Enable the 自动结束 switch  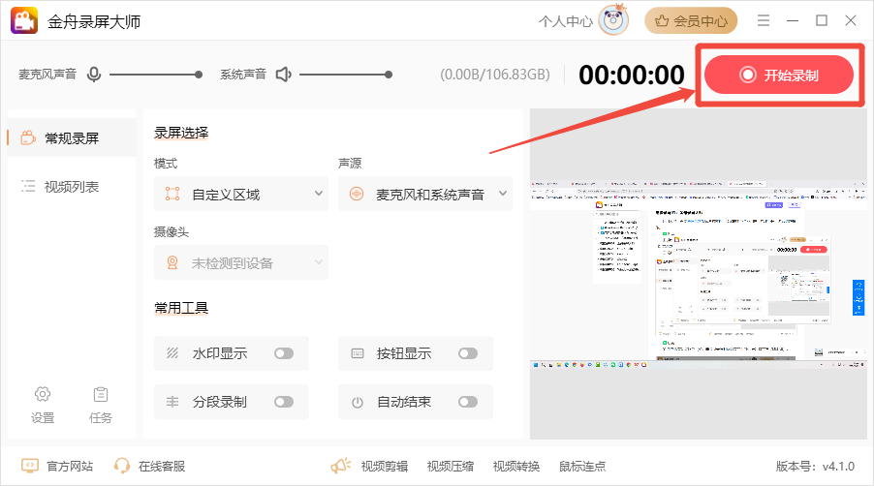pyautogui.click(x=468, y=402)
